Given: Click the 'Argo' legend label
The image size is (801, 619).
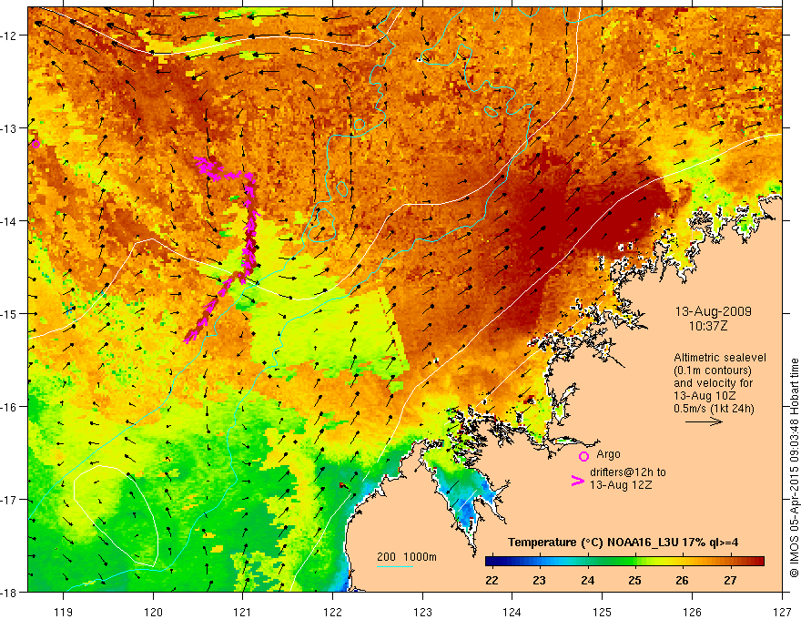Looking at the screenshot, I should click(x=608, y=454).
